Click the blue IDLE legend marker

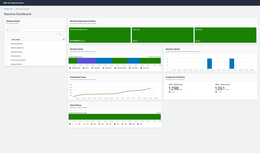[x=84, y=68]
